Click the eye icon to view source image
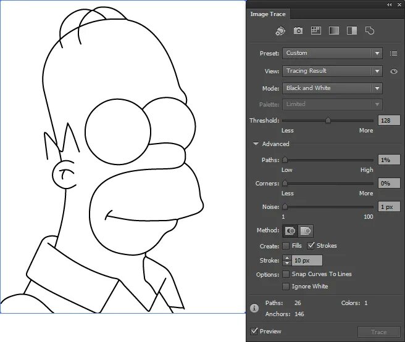Image resolution: width=405 pixels, height=342 pixels. [x=394, y=71]
